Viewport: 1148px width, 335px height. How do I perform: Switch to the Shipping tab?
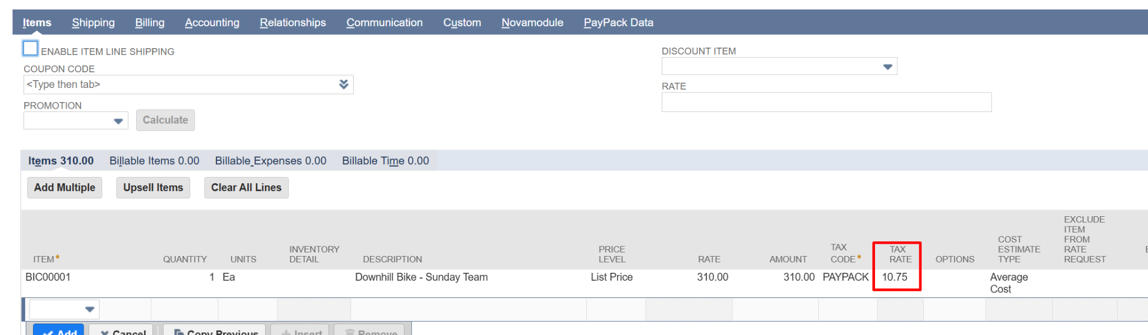click(x=93, y=22)
